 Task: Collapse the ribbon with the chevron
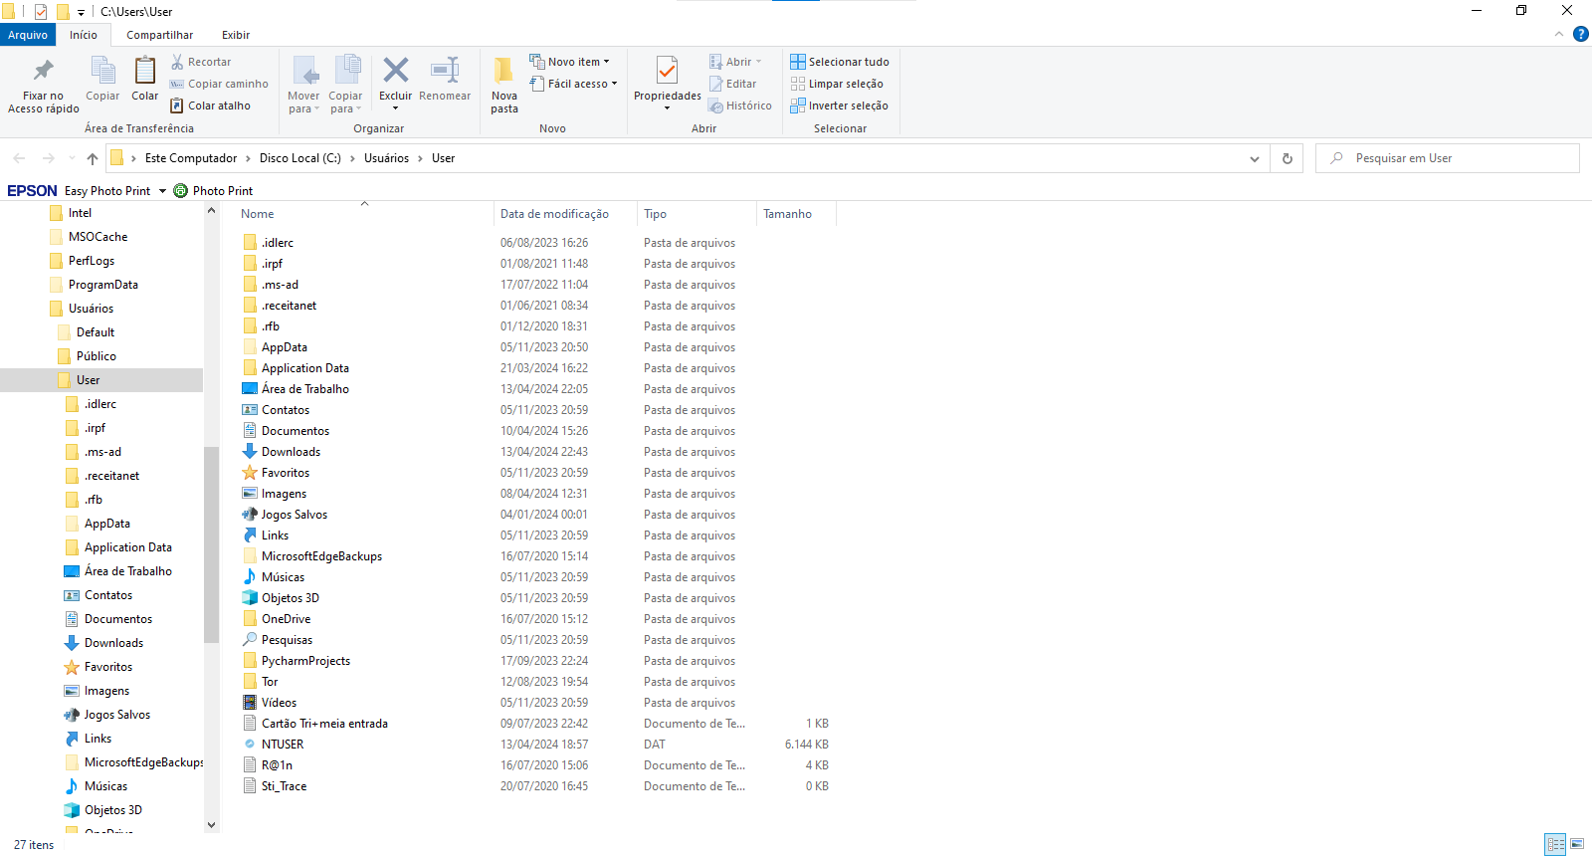click(x=1559, y=34)
